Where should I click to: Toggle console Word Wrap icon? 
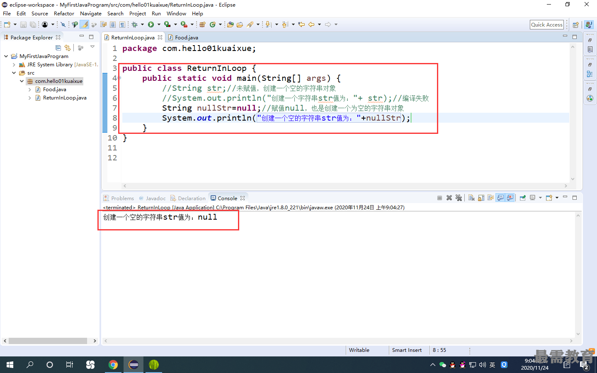tap(491, 198)
